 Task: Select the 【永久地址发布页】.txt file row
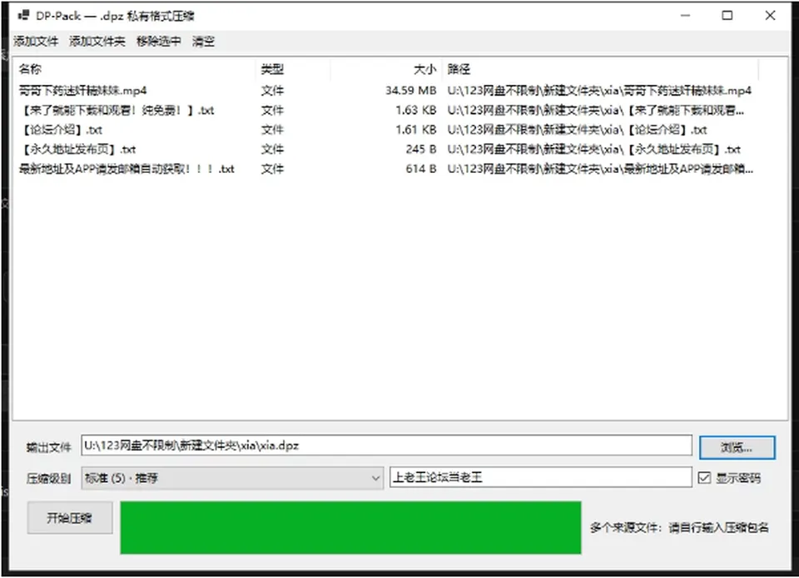click(385, 149)
